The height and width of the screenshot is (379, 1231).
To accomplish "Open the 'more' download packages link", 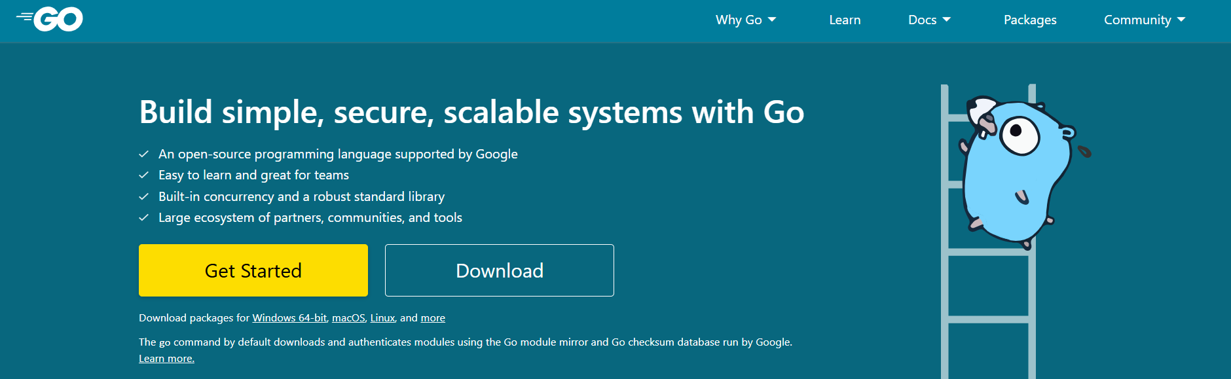I will coord(433,317).
